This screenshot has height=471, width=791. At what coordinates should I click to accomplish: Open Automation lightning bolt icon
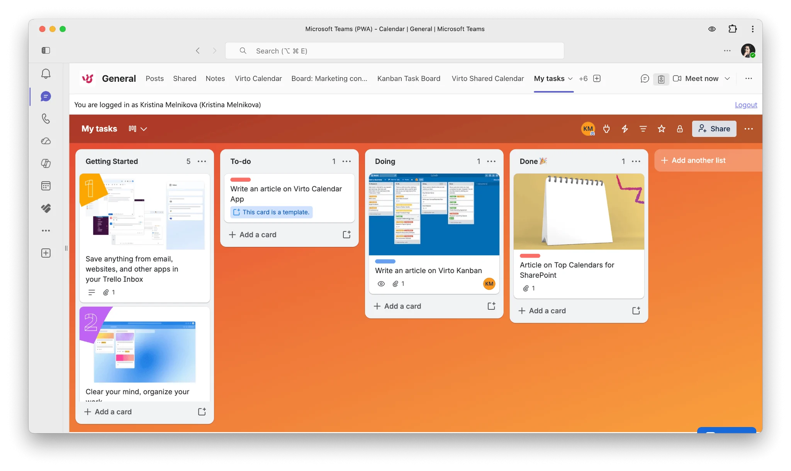[625, 129]
